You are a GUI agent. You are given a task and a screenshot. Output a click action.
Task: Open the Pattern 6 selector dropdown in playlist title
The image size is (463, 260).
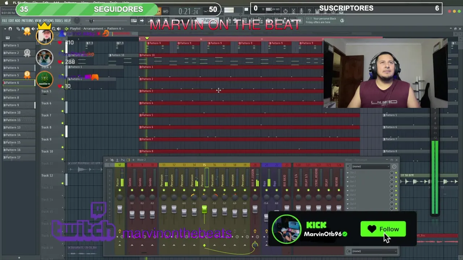[115, 29]
